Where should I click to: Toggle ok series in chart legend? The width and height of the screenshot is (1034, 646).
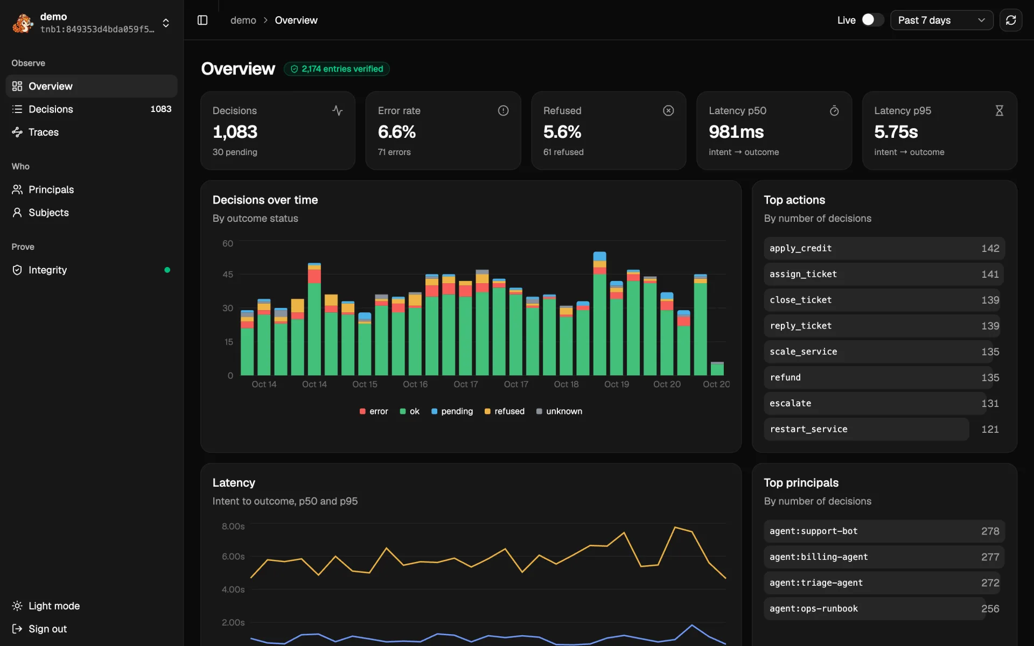coord(409,411)
